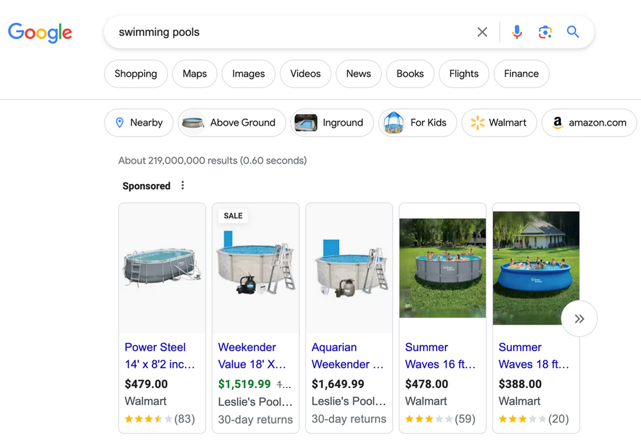641x442 pixels.
Task: Open the Finance tab
Action: click(x=521, y=74)
